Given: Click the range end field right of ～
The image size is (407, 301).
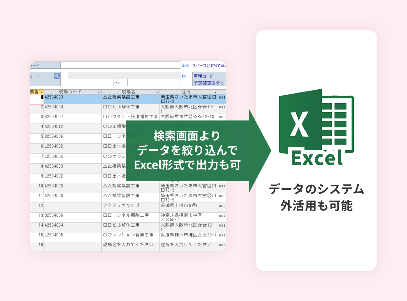Looking at the screenshot, I should coord(153,83).
